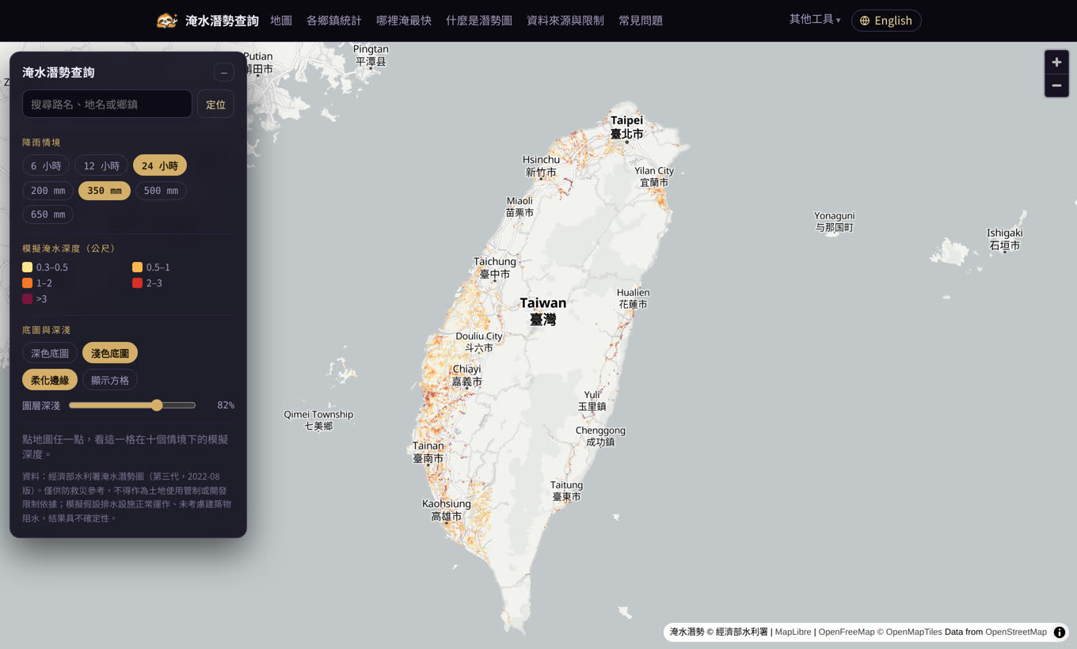Switch to 淺色底圖 light basemap
The image size is (1077, 649).
pos(110,353)
